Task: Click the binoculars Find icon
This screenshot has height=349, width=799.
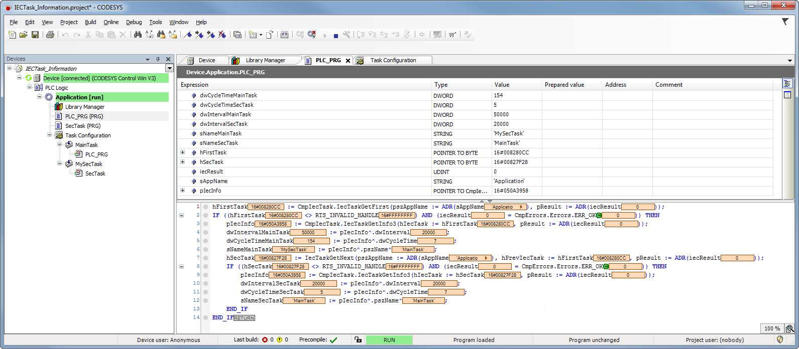Action: tap(138, 35)
